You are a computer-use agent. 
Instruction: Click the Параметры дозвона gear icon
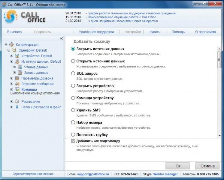click(17, 78)
